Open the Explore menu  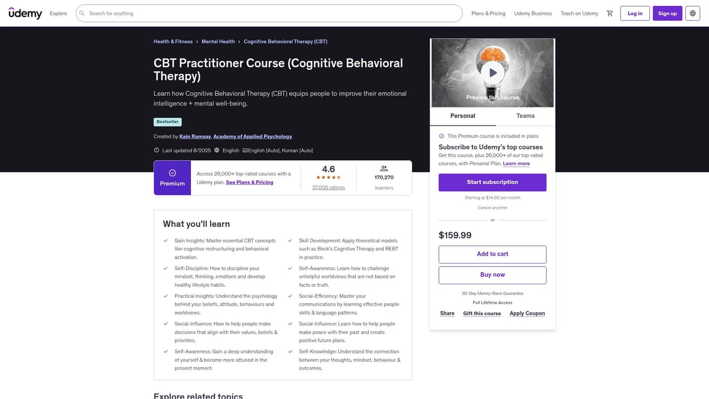[58, 12]
